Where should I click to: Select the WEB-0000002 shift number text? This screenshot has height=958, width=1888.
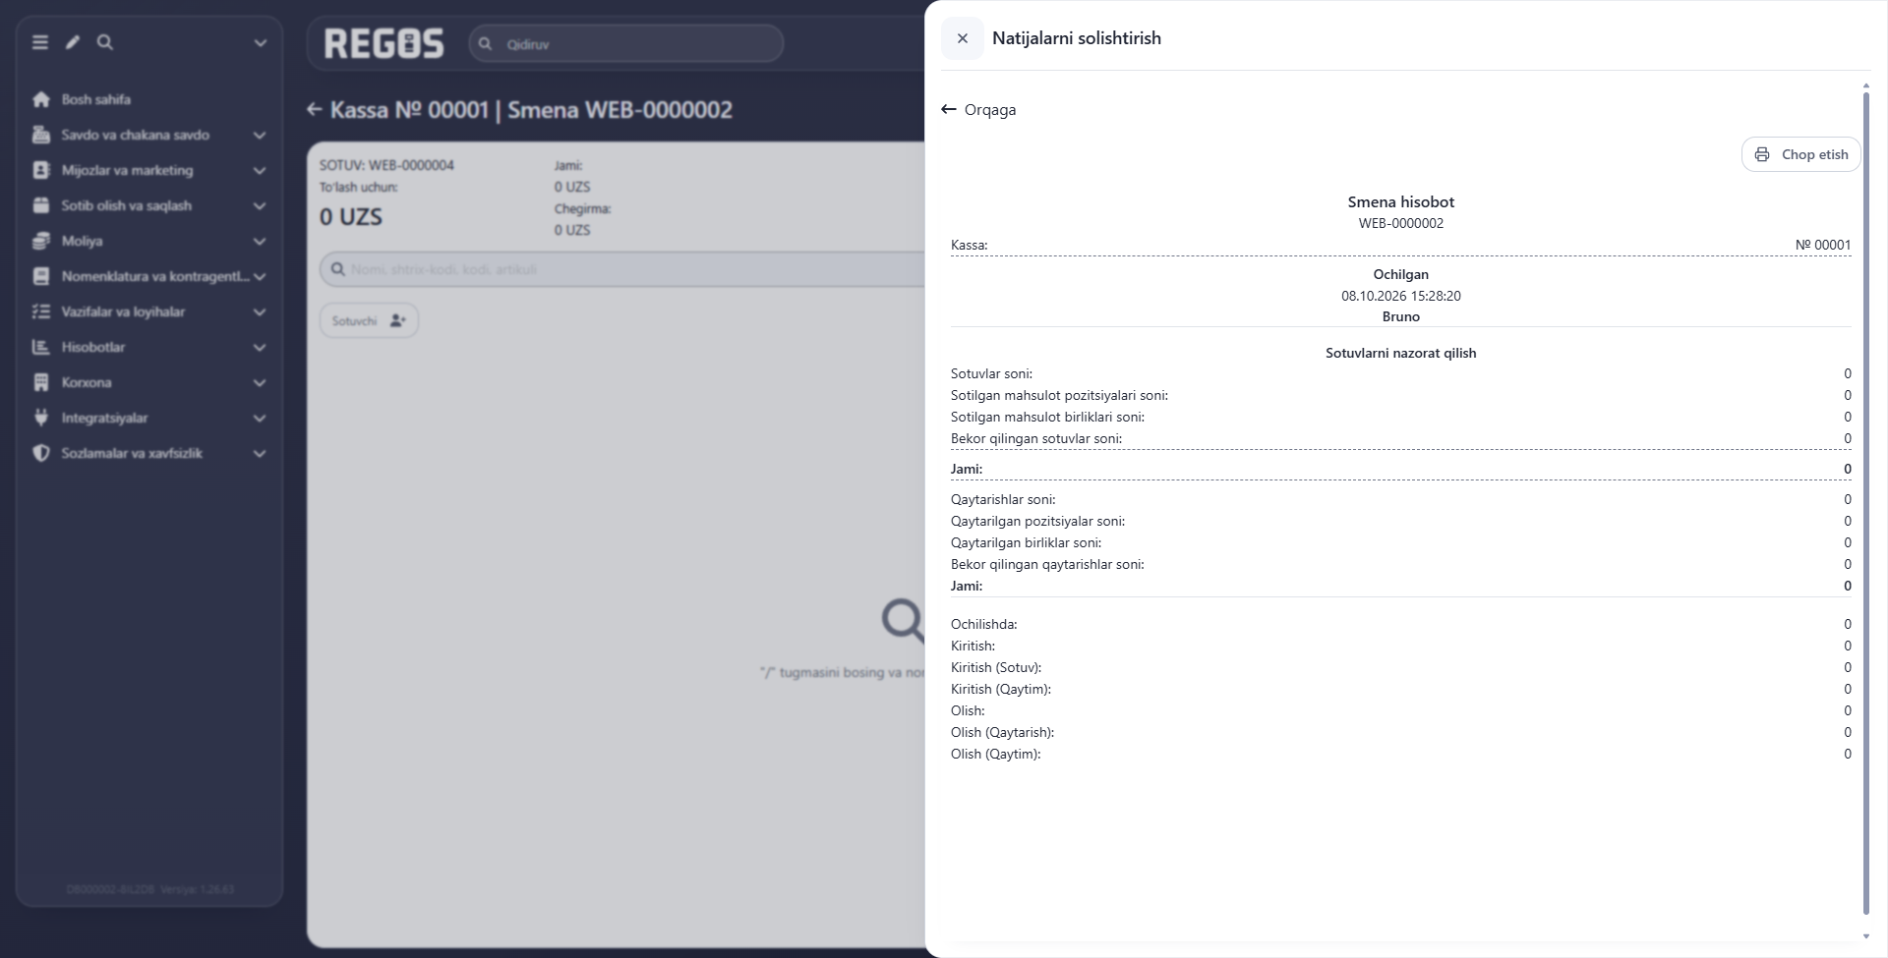pos(1400,223)
